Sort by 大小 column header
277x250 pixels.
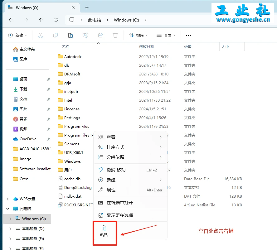point(225,47)
